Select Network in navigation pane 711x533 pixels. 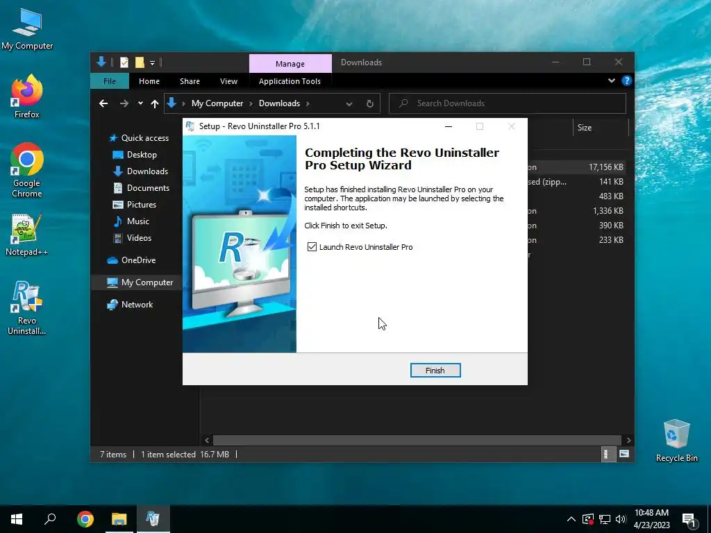[130, 305]
